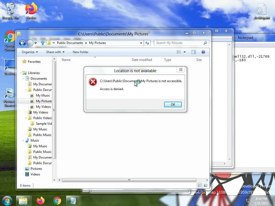Open the recent pages dropdown arrow
This screenshot has width=275, height=206.
point(36,43)
